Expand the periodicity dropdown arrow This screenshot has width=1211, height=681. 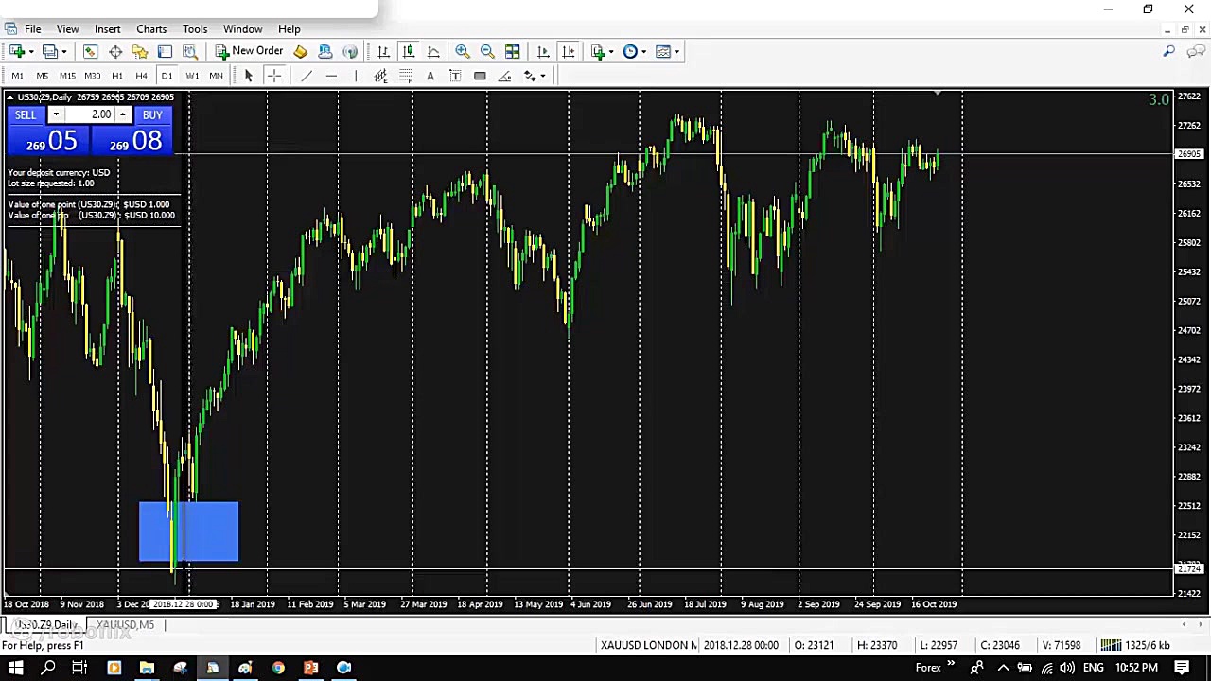point(643,52)
